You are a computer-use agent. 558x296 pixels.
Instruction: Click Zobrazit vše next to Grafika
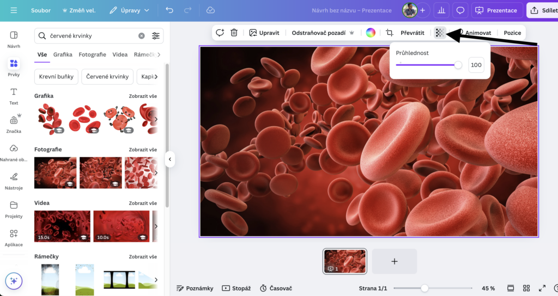click(143, 96)
